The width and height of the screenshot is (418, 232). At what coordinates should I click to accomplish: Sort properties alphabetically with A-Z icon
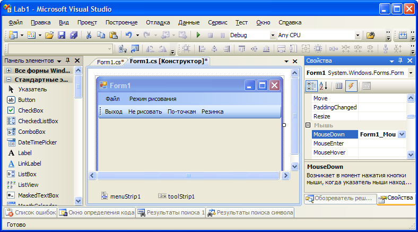(323, 86)
